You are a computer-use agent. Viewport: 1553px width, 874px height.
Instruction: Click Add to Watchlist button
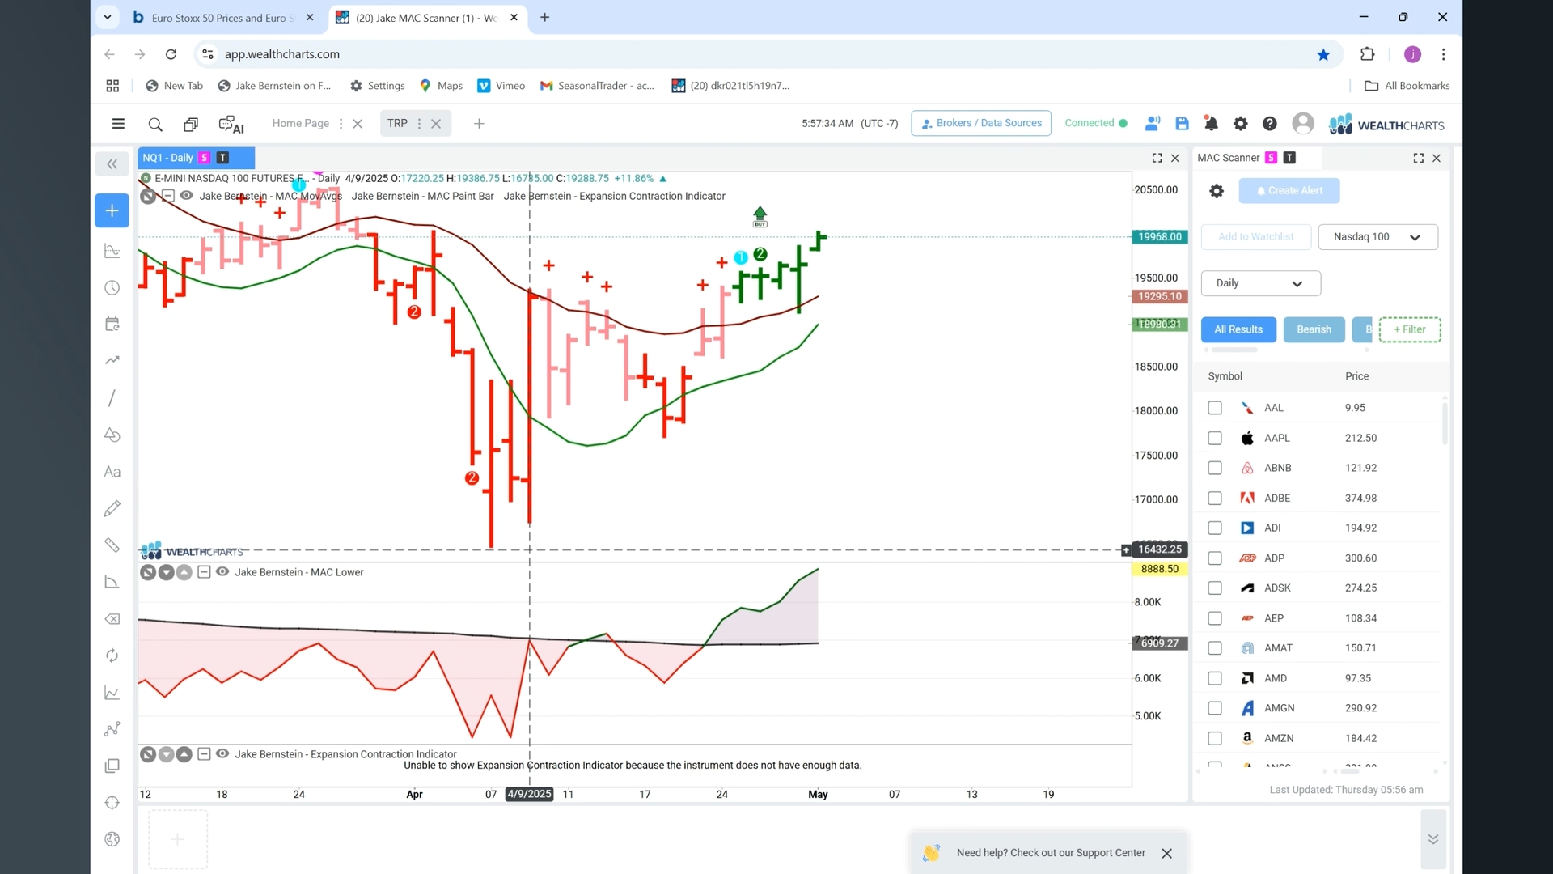coord(1255,237)
